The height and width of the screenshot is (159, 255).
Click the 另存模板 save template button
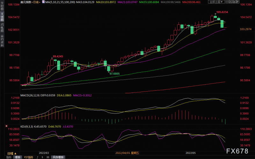[x=58, y=157]
